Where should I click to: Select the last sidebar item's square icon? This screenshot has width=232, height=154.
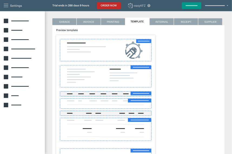click(x=6, y=105)
